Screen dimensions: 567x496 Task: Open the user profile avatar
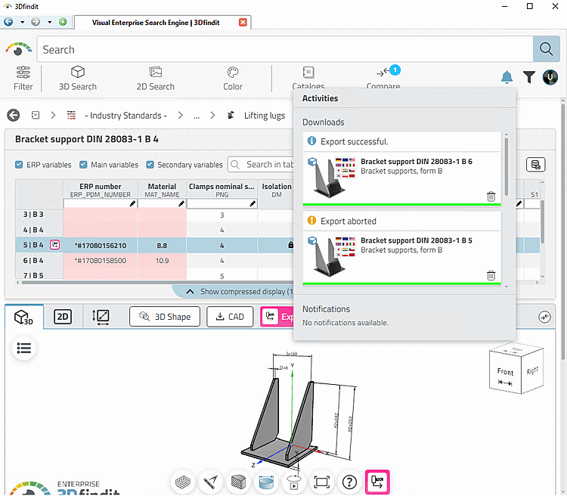pos(550,77)
